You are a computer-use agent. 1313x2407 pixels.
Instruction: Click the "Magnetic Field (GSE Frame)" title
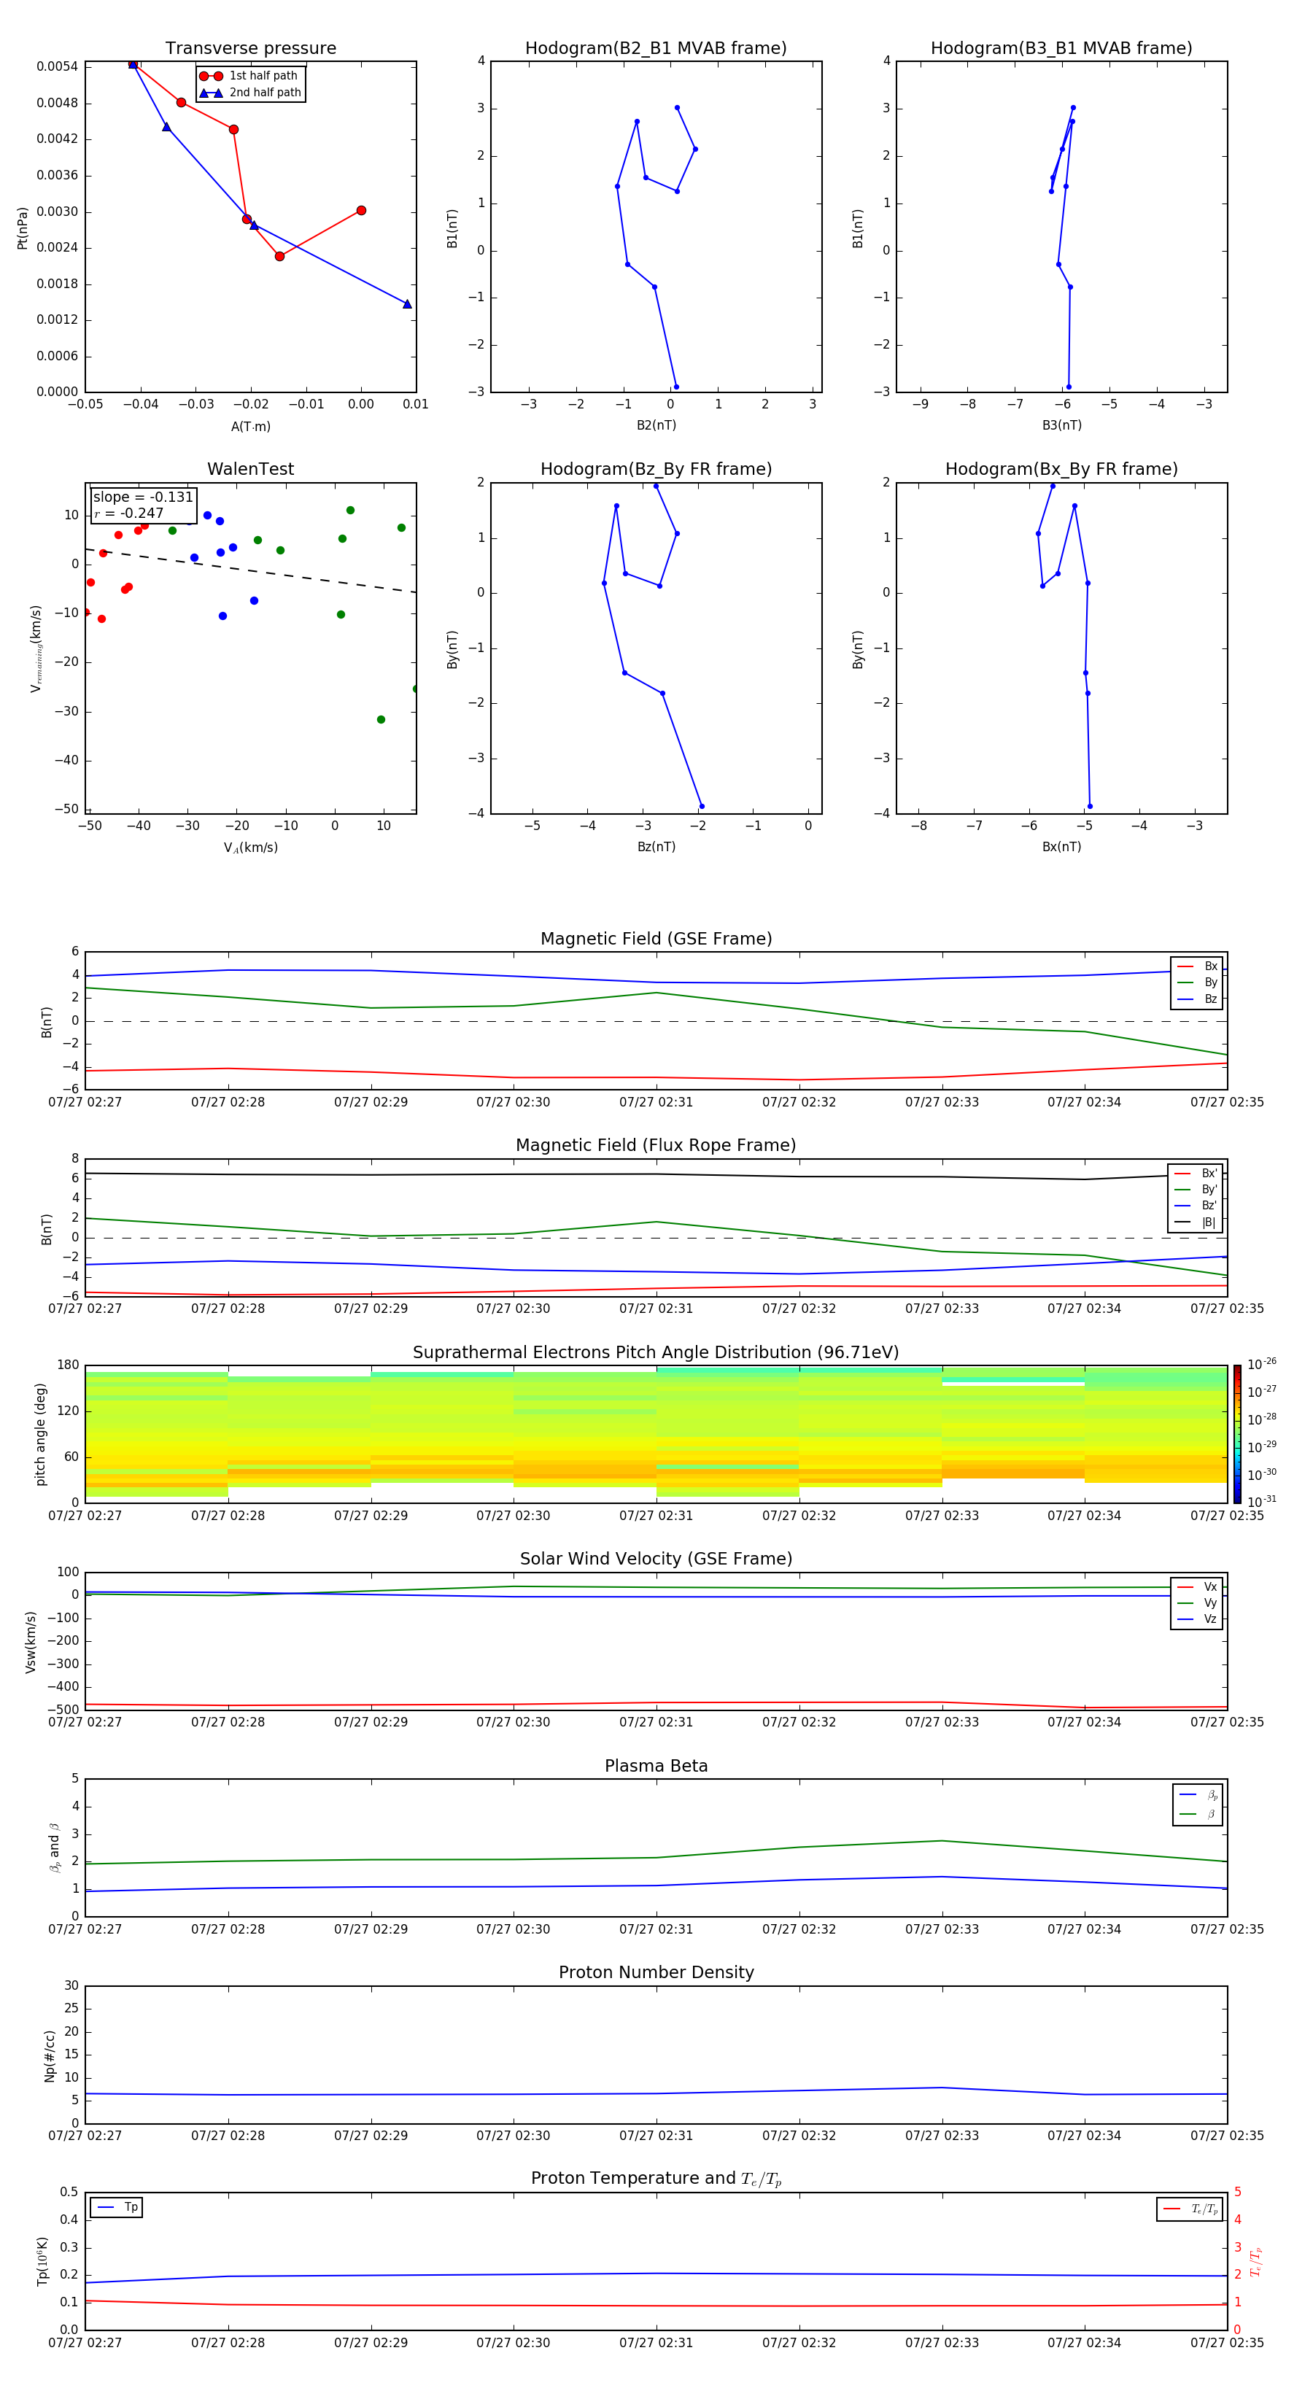[x=656, y=939]
